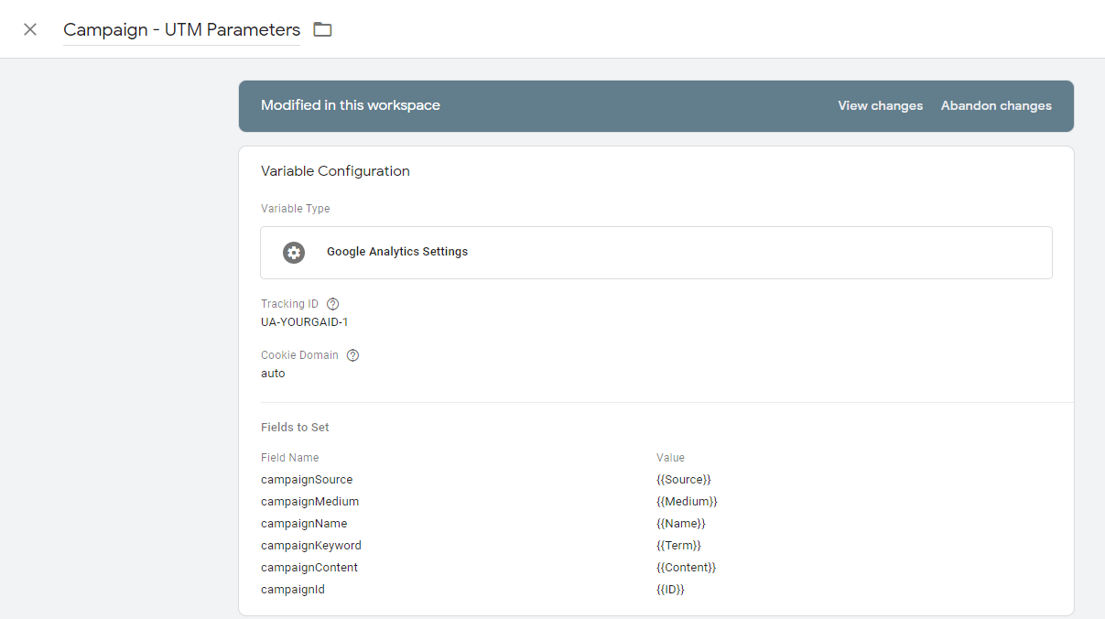The height and width of the screenshot is (619, 1105).
Task: Select campaignSource field name
Action: pos(307,480)
